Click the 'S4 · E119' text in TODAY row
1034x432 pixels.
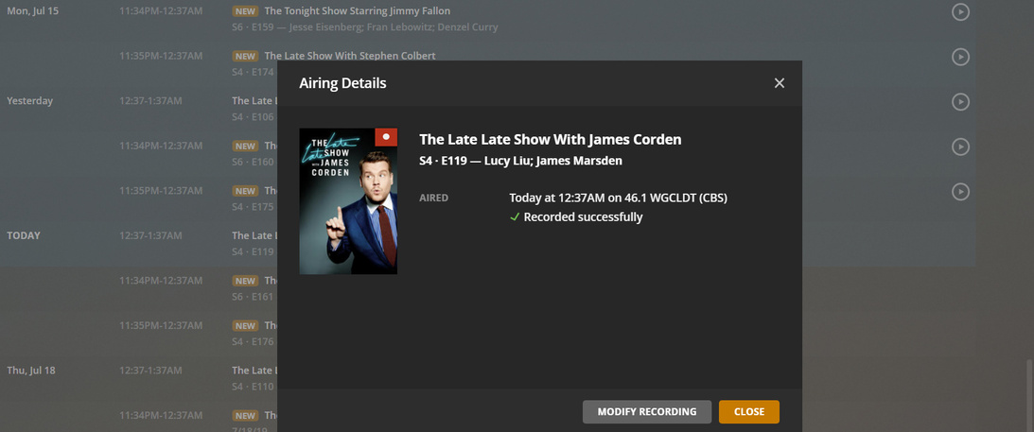(x=253, y=251)
